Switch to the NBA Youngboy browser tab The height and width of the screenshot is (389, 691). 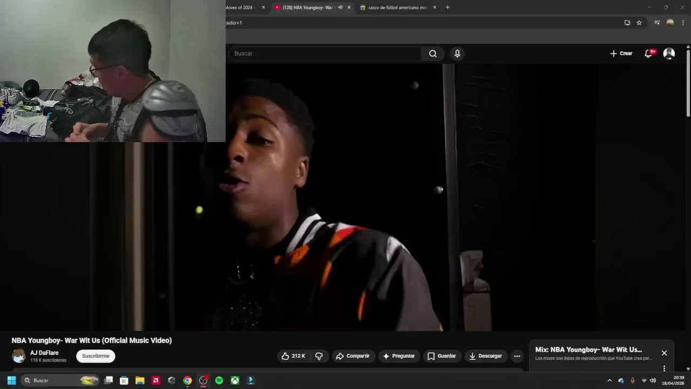click(x=308, y=8)
